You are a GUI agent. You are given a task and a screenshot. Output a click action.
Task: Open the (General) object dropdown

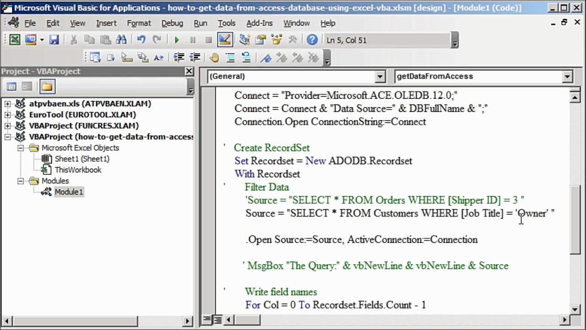click(x=380, y=77)
